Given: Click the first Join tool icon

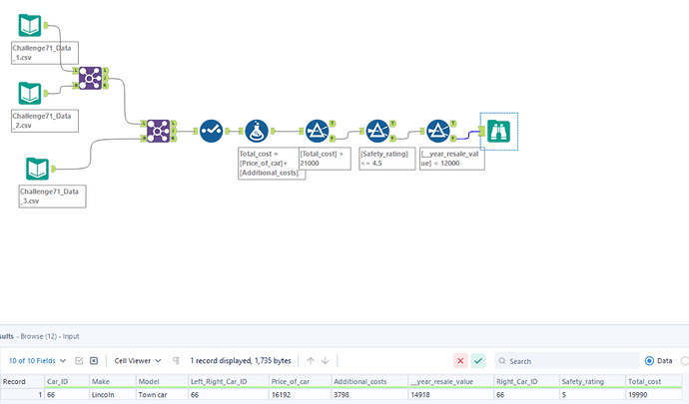Looking at the screenshot, I should point(90,78).
